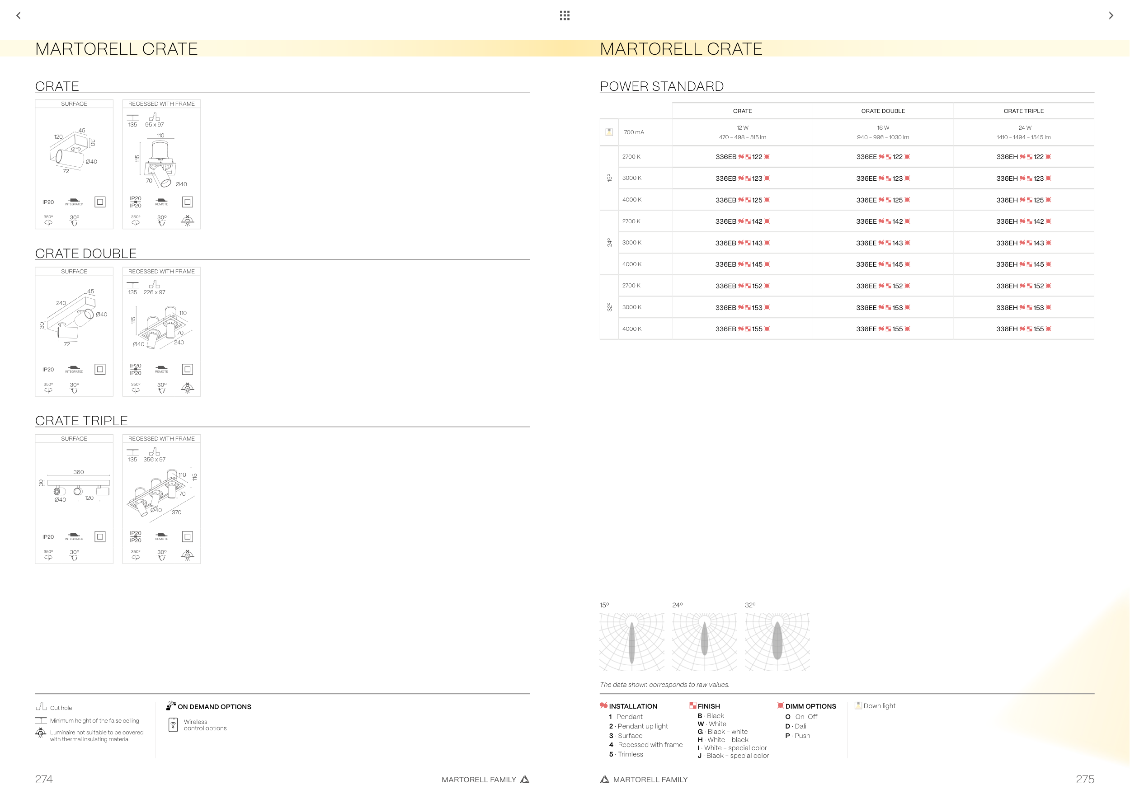Click the Crate Double column header

(x=883, y=111)
